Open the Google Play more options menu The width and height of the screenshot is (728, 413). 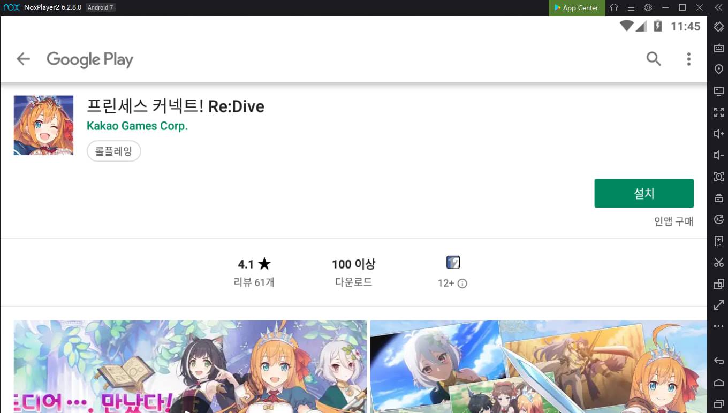689,59
